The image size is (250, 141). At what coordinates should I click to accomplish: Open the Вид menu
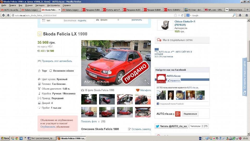point(20,5)
